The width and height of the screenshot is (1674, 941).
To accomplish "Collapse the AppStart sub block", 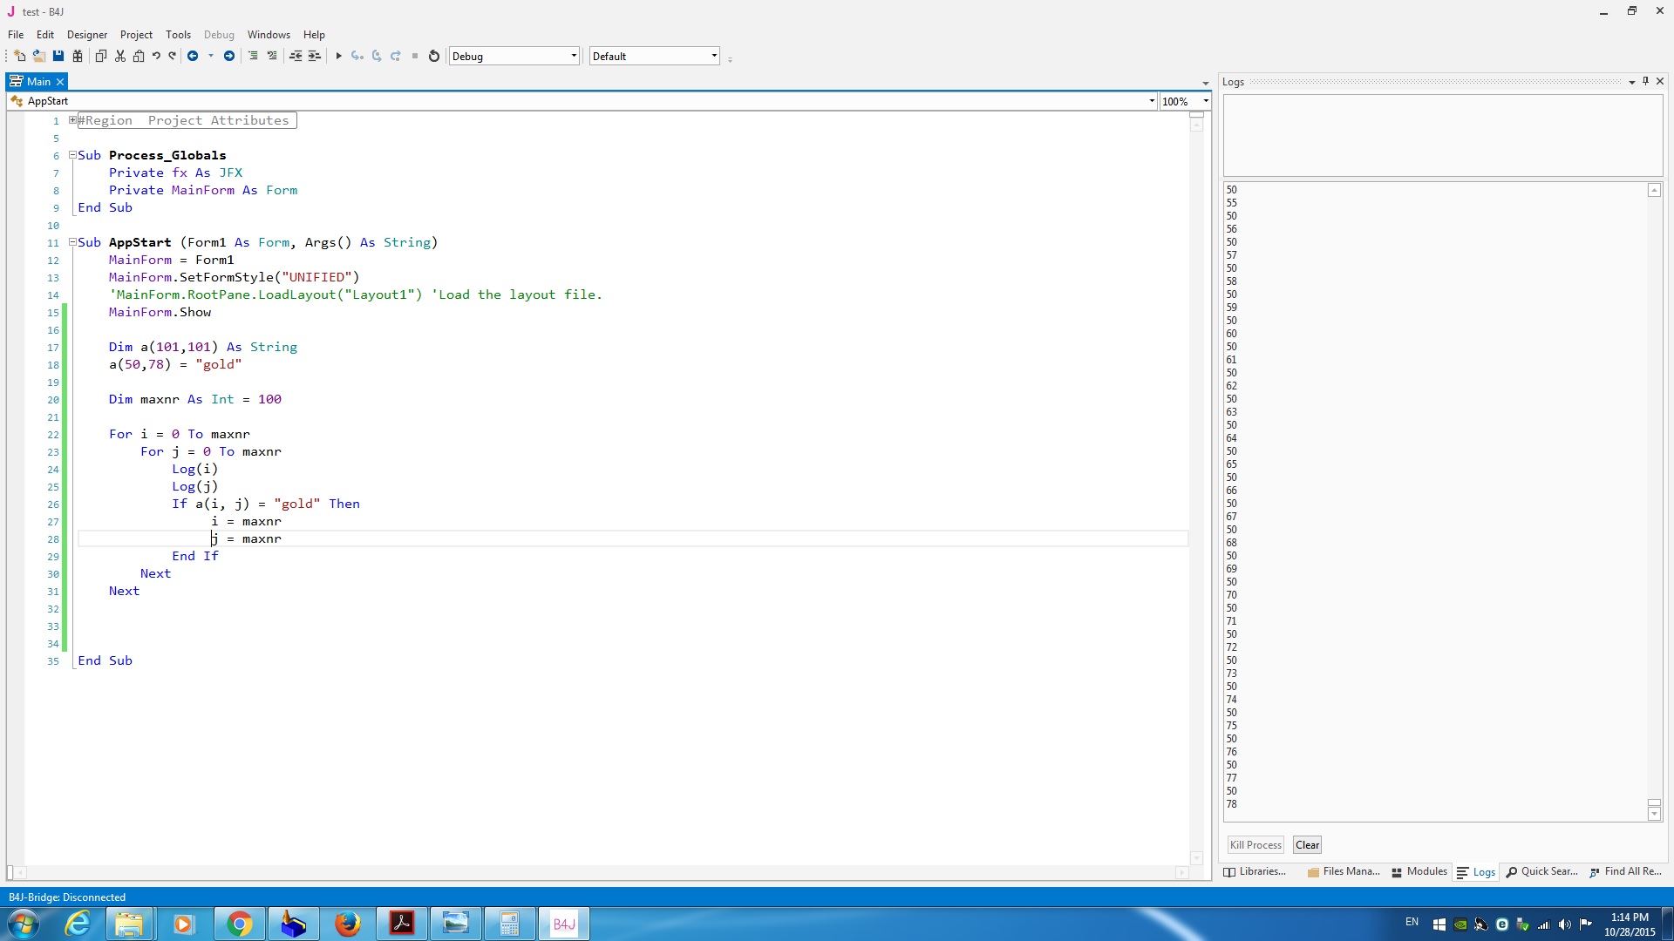I will (72, 242).
